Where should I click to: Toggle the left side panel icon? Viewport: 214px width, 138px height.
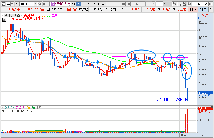coord(3,4)
